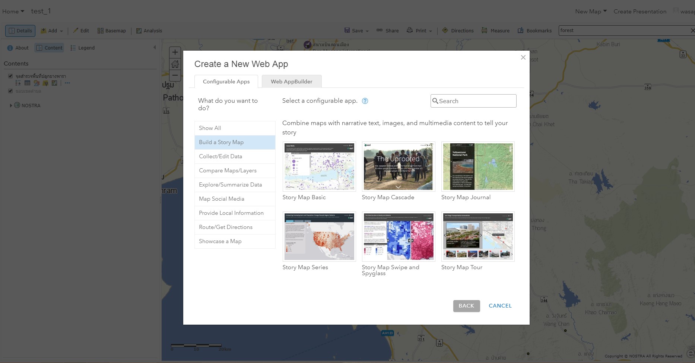
Task: Select Show All category
Action: (235, 128)
